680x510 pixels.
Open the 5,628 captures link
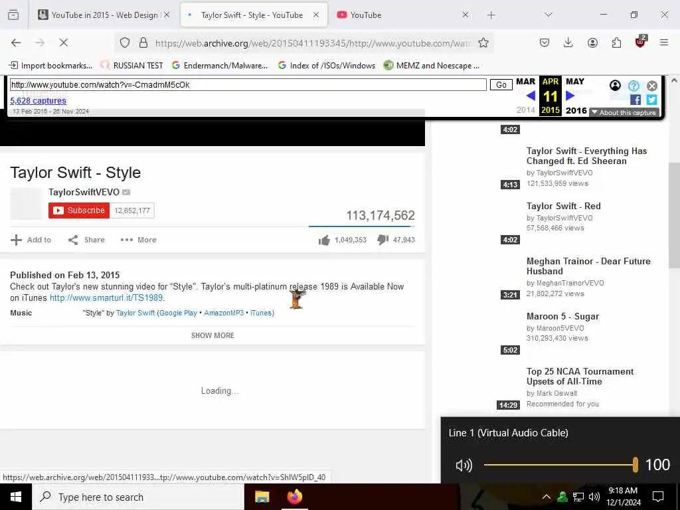(38, 101)
